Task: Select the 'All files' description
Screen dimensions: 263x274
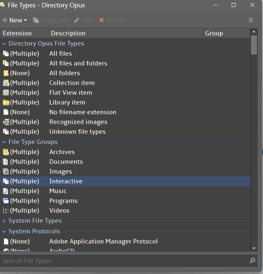Action: [x=61, y=54]
